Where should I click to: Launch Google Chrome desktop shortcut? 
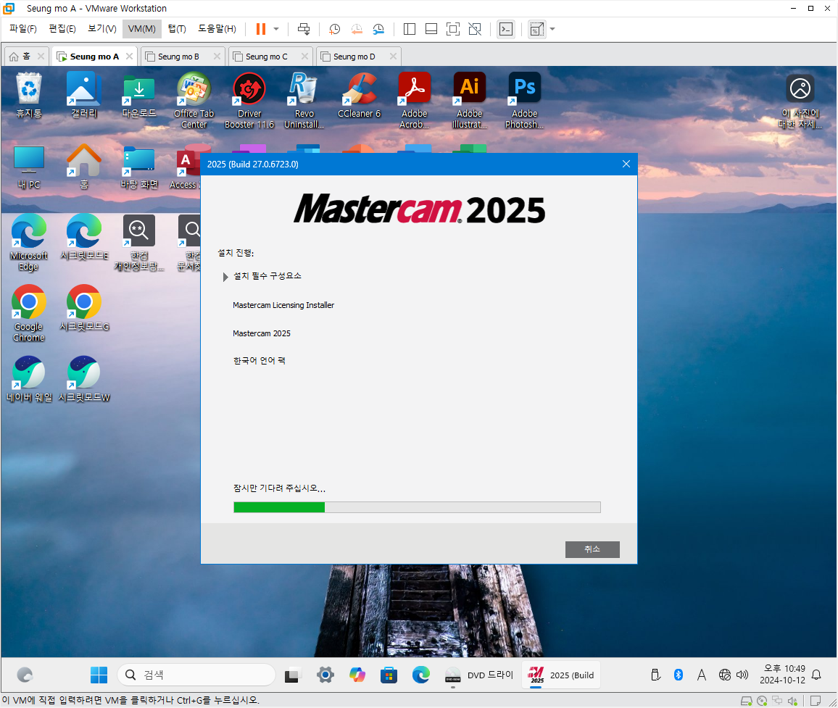(x=29, y=314)
